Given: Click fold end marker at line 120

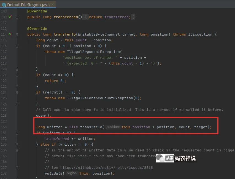Looking at the screenshot, I should pyautogui.click(x=17, y=69).
